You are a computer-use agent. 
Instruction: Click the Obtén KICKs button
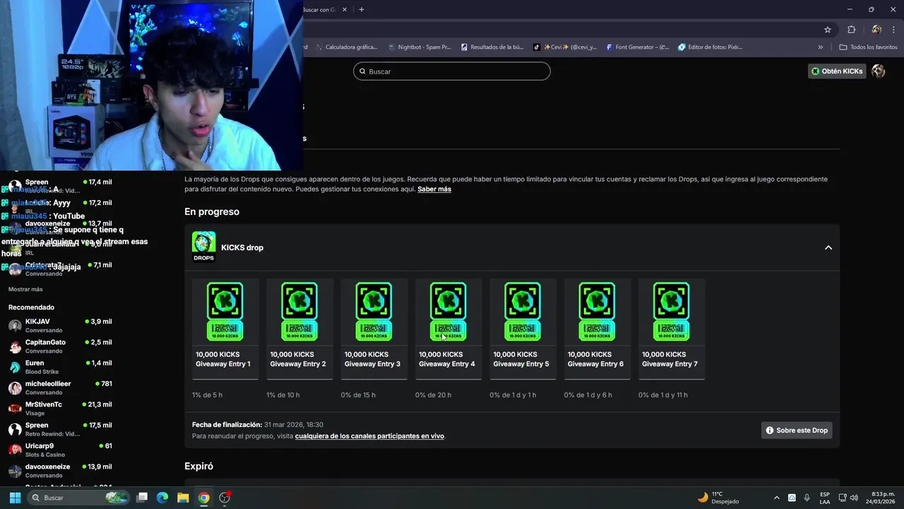[837, 71]
